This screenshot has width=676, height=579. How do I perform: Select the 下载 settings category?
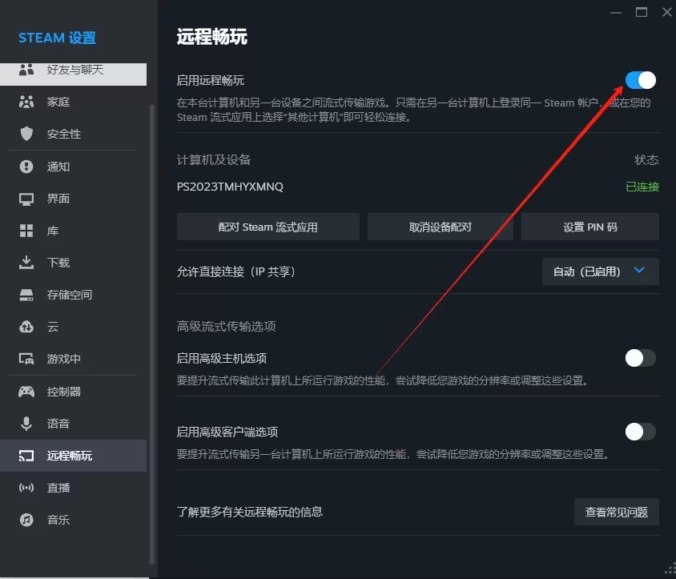coord(74,263)
